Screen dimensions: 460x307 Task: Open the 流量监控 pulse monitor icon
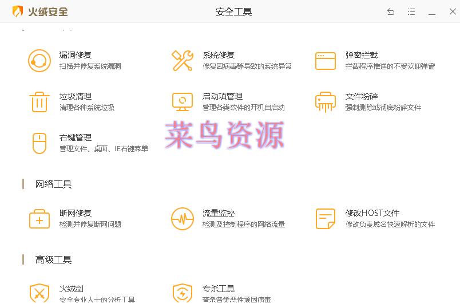183,219
